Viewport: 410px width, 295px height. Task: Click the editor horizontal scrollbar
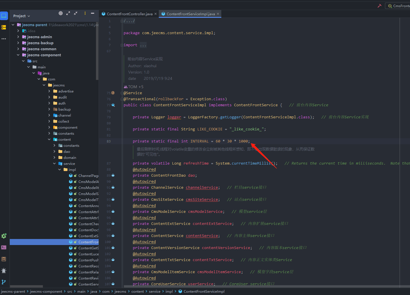coord(259,286)
